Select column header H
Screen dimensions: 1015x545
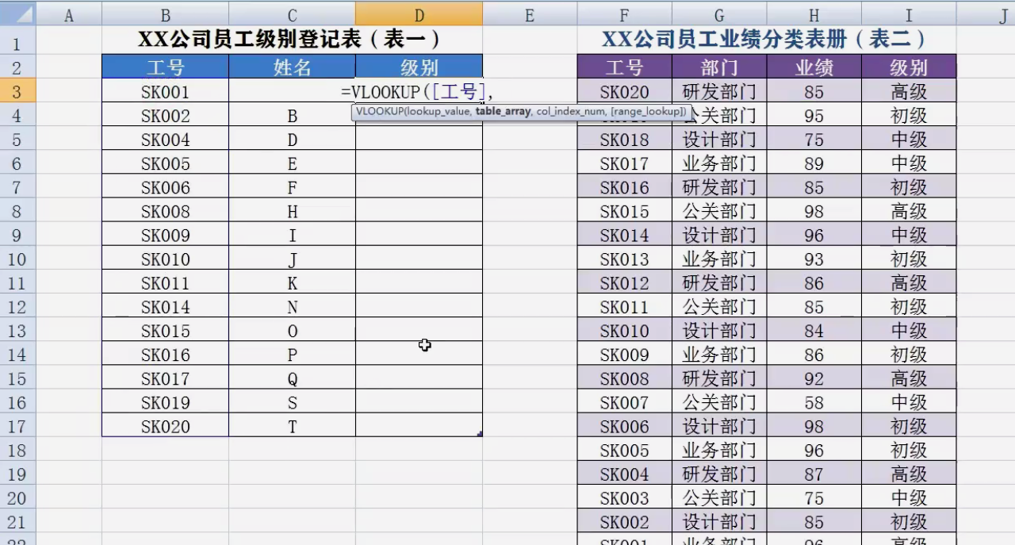coord(814,14)
